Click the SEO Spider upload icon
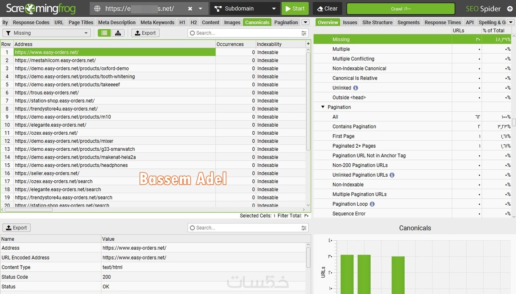The height and width of the screenshot is (294, 516). (x=510, y=9)
